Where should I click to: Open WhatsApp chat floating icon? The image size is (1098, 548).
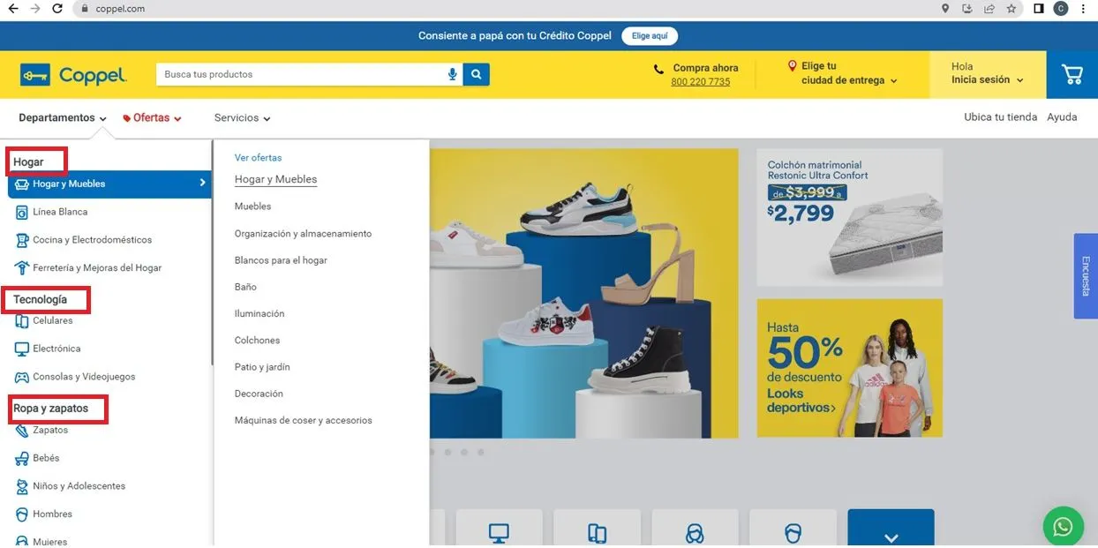pyautogui.click(x=1063, y=527)
